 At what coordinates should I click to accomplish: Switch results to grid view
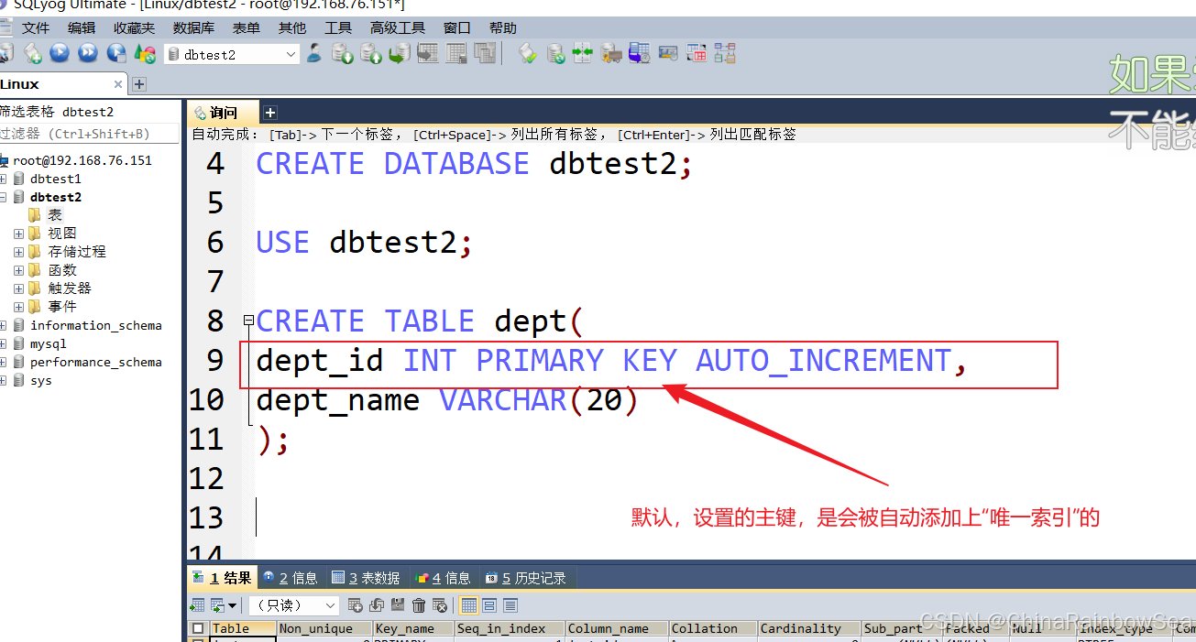coord(468,605)
